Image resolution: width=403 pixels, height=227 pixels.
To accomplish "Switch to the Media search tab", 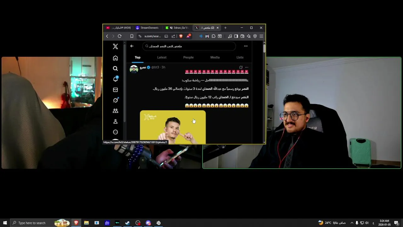I will pos(215,57).
